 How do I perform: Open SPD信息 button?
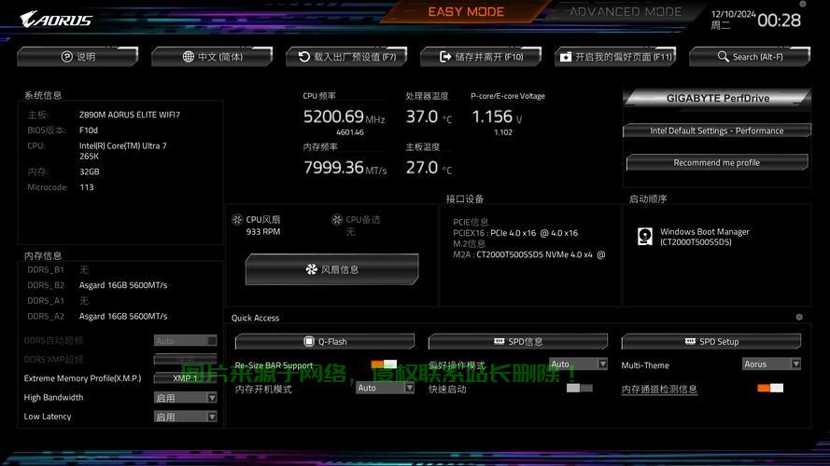[x=518, y=341]
